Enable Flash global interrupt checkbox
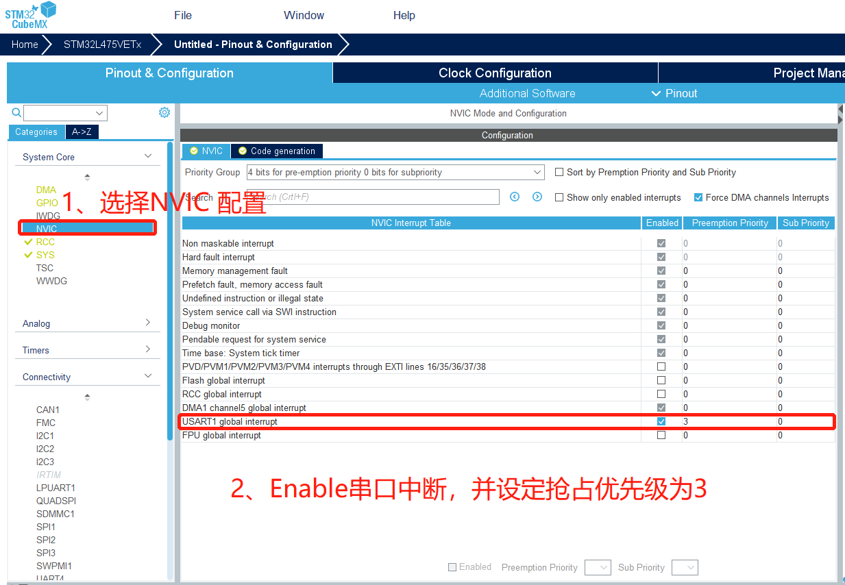The image size is (845, 585). 661,380
